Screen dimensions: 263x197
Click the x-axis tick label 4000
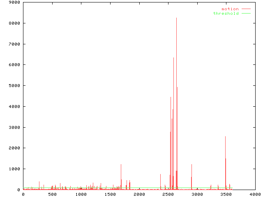pos(255,194)
